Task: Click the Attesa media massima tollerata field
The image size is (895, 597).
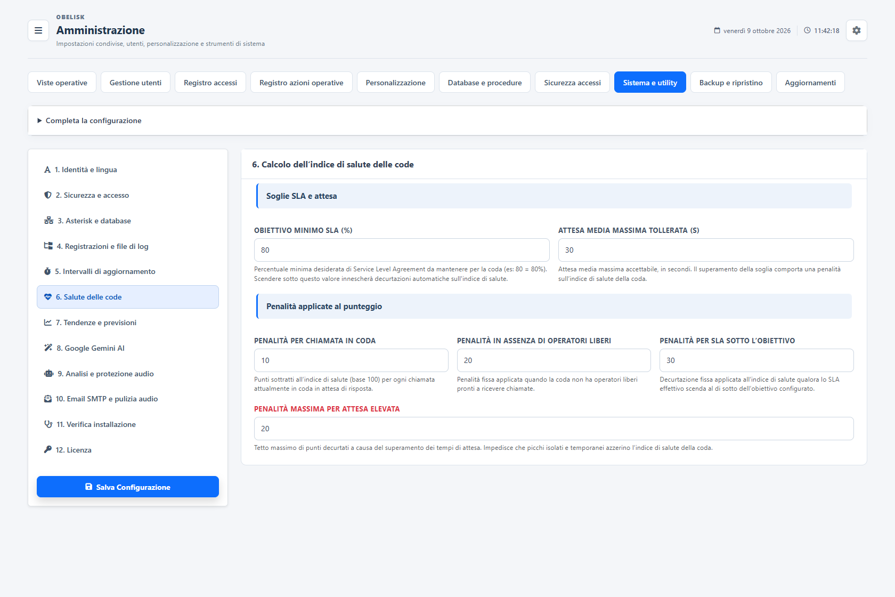Action: pyautogui.click(x=706, y=250)
